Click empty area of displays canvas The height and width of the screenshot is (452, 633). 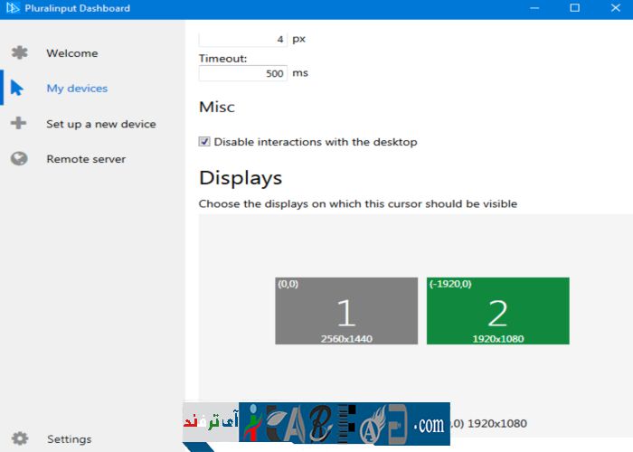coord(407,244)
